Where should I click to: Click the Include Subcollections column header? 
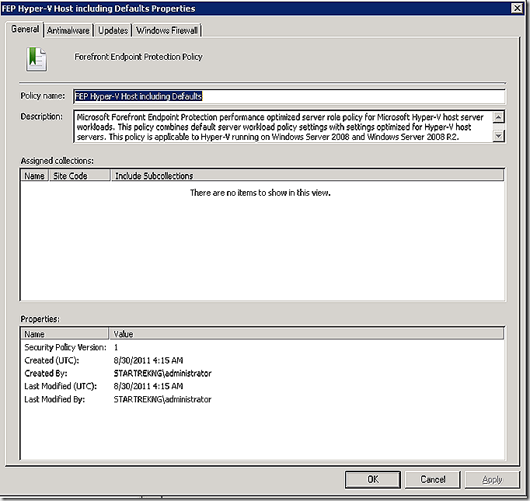pos(307,176)
